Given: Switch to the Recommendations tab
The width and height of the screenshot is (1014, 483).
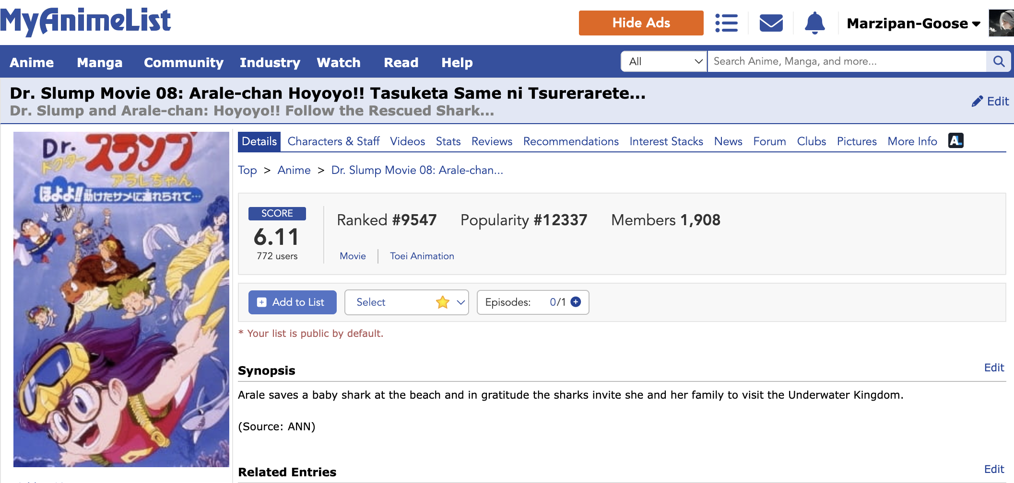Looking at the screenshot, I should click(571, 141).
